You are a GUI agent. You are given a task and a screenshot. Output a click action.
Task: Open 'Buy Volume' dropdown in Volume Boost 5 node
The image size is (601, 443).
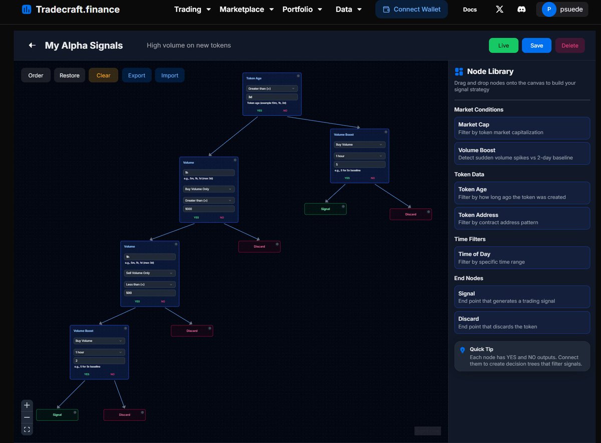[x=360, y=144]
